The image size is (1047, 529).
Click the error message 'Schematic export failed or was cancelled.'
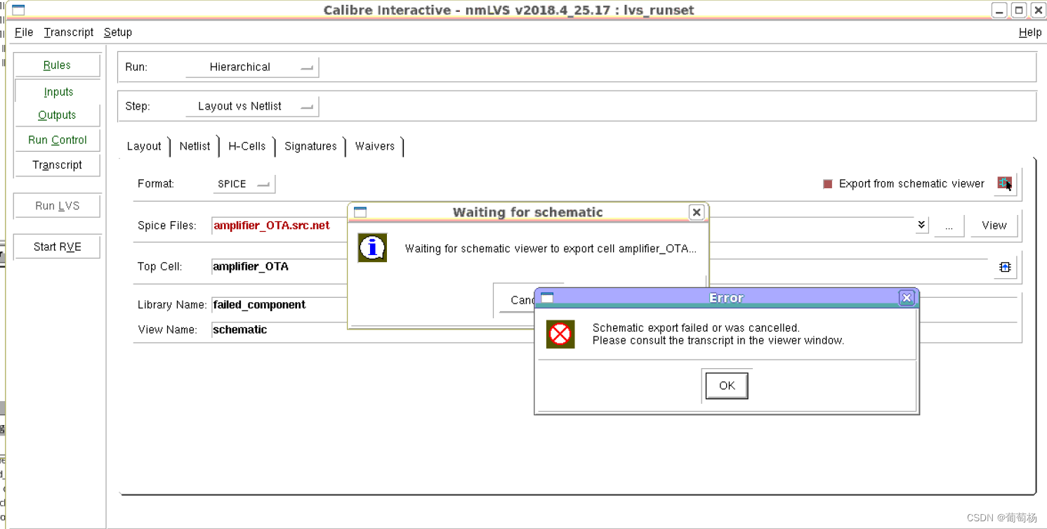point(696,328)
